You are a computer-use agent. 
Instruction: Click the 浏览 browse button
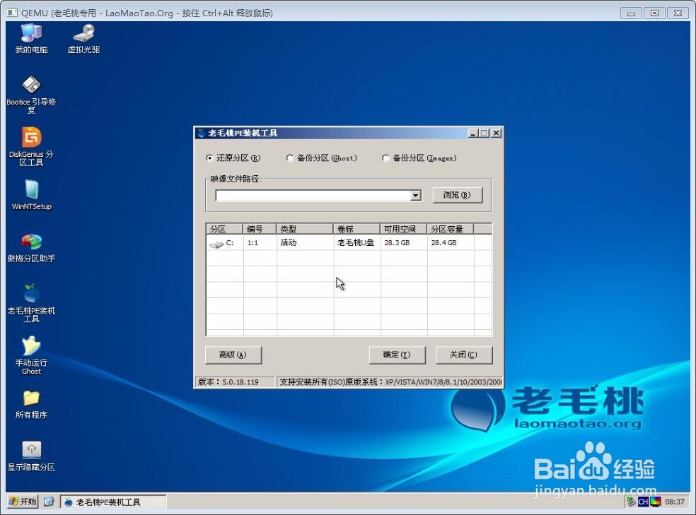click(x=456, y=195)
